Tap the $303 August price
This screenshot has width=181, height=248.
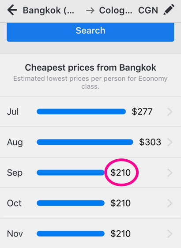tap(150, 142)
